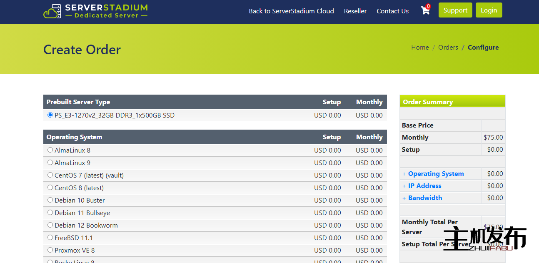The width and height of the screenshot is (539, 263).
Task: Choose Proxmox VE 8 radio button
Action: pyautogui.click(x=50, y=250)
